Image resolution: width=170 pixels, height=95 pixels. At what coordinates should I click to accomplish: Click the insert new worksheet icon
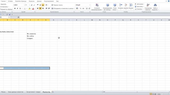pyautogui.click(x=53, y=92)
